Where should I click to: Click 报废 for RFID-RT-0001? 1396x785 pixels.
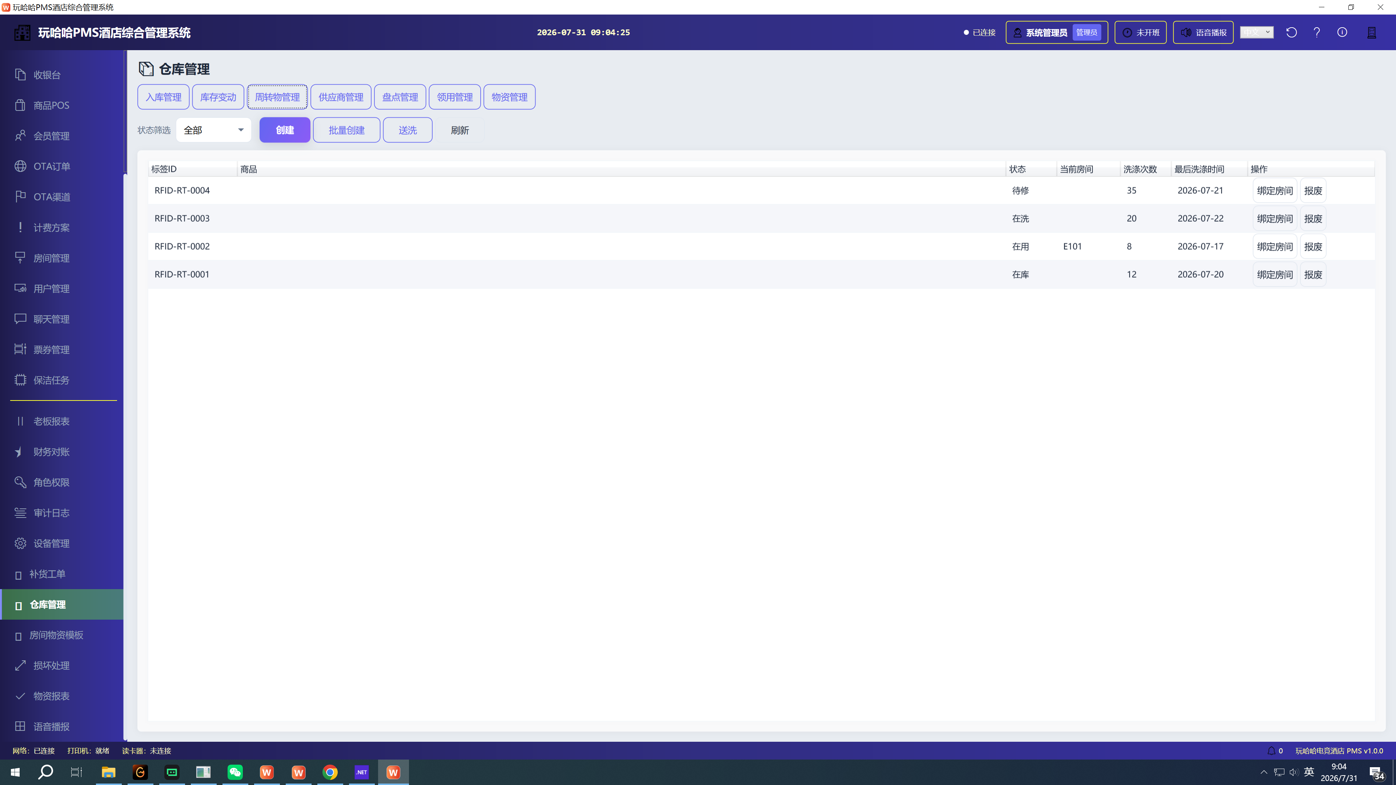point(1313,275)
